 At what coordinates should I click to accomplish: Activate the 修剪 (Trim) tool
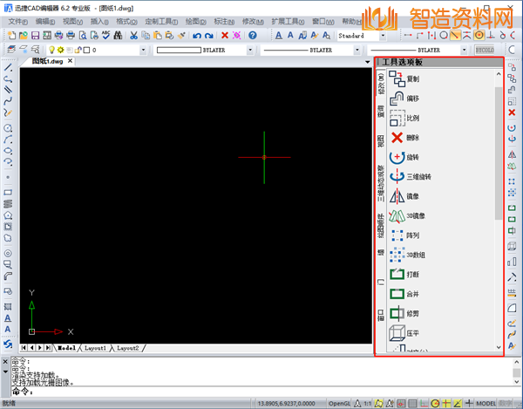coord(397,313)
